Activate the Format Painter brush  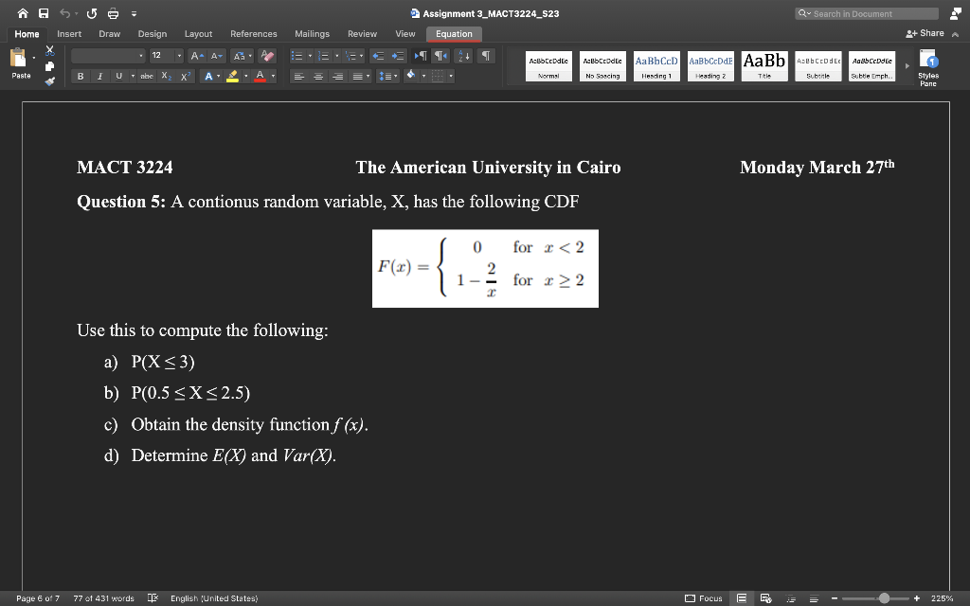point(50,81)
